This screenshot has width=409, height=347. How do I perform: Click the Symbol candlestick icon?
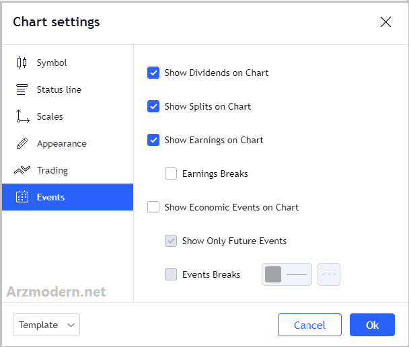(x=22, y=63)
